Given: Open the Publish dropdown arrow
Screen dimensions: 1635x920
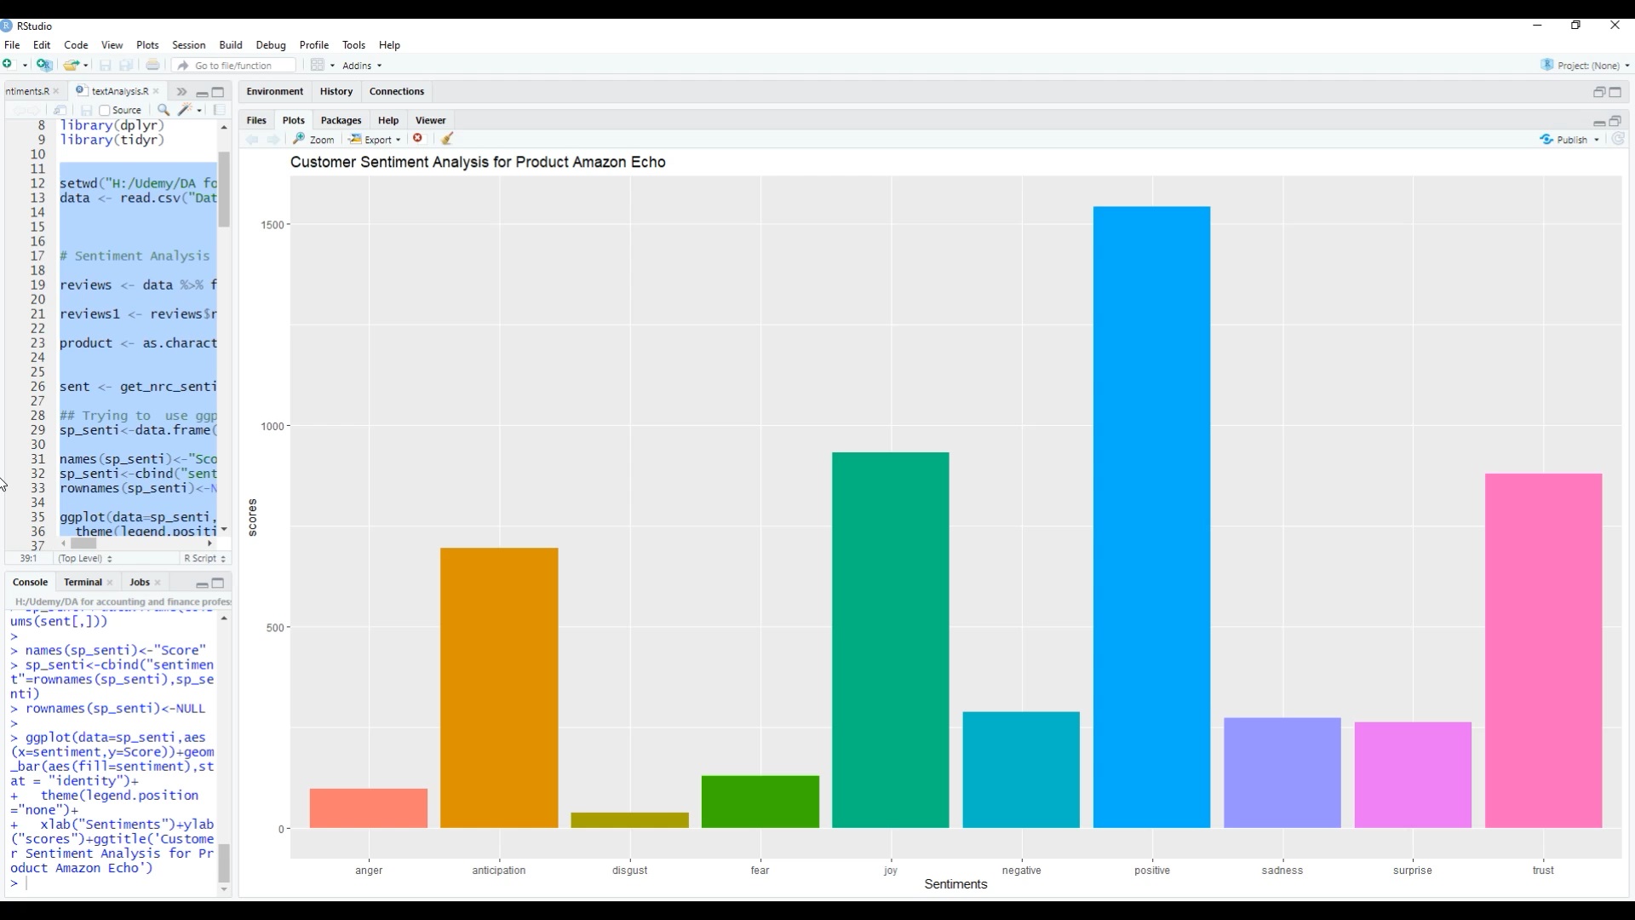Looking at the screenshot, I should coord(1597,140).
